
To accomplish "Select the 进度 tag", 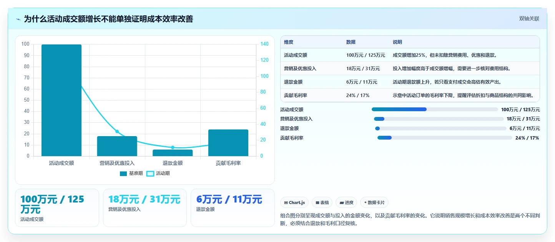I will click(346, 202).
